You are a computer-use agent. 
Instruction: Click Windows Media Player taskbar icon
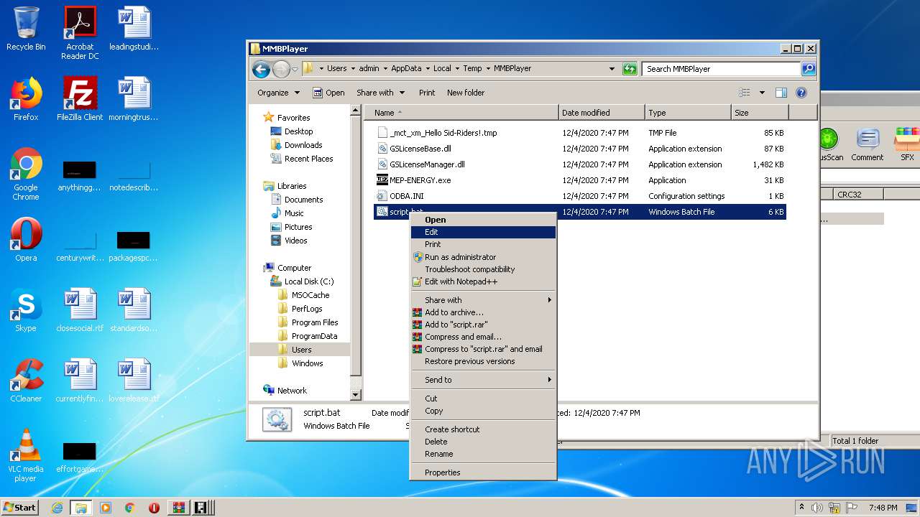coord(106,508)
